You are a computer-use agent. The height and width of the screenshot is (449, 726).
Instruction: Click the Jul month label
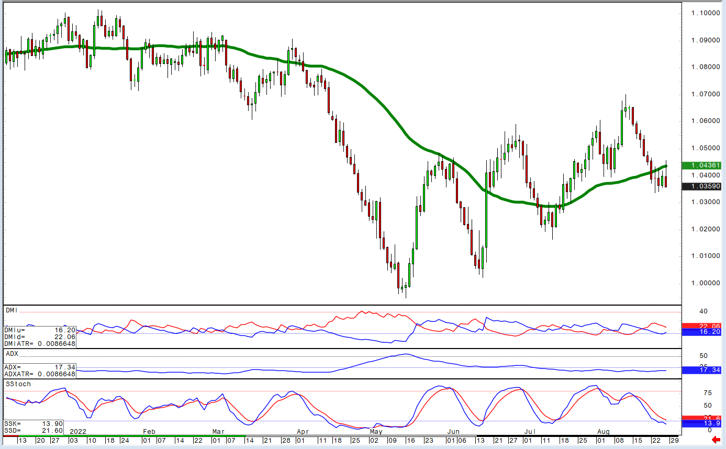click(530, 432)
